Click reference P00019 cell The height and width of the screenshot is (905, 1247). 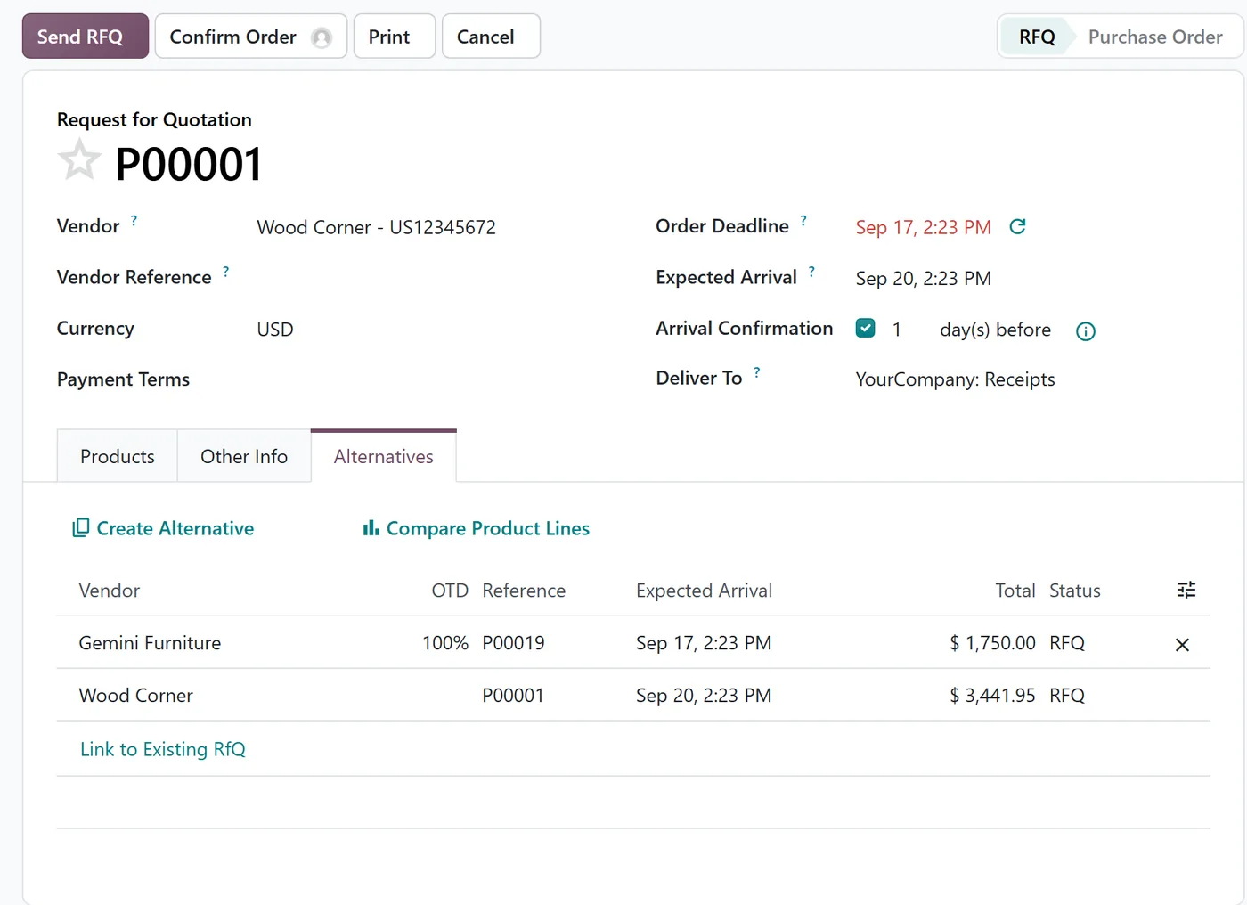coord(513,643)
